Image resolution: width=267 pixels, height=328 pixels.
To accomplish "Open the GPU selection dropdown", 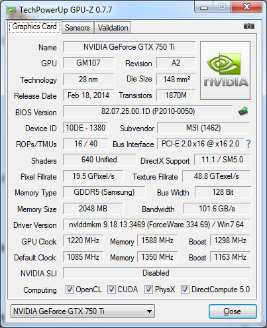I will (83, 311).
